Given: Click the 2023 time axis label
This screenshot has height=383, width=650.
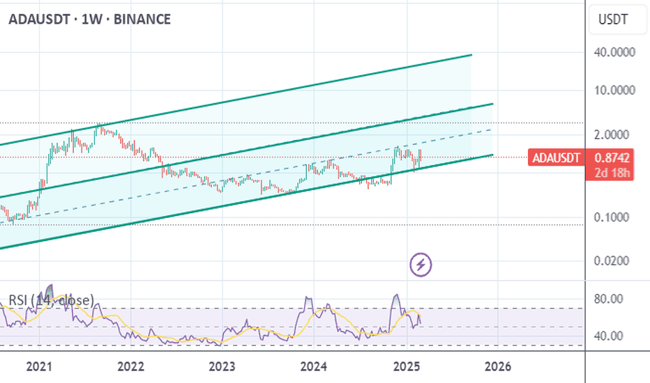Looking at the screenshot, I should click(x=222, y=366).
